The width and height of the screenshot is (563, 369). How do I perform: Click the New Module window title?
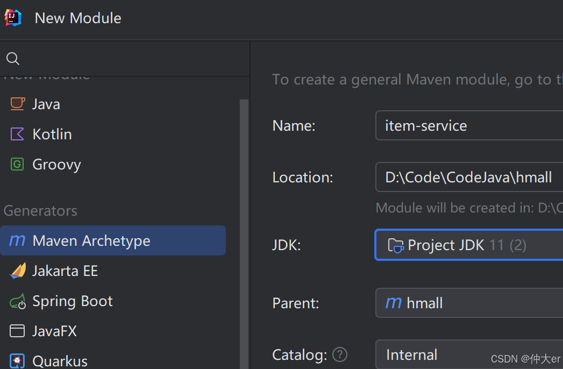click(x=78, y=18)
